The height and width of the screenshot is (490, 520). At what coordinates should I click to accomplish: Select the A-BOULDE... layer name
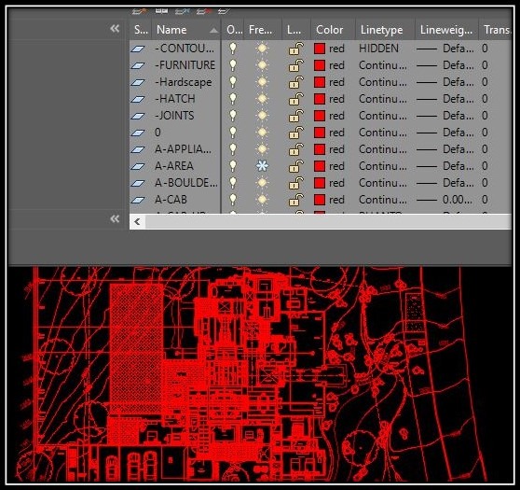point(186,183)
